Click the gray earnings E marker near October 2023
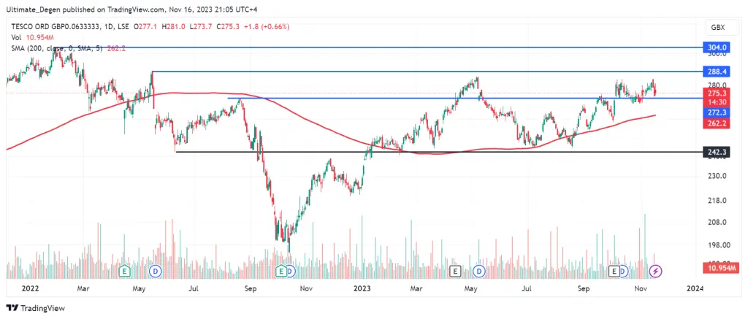Viewport: 748px width, 319px height. pos(614,272)
